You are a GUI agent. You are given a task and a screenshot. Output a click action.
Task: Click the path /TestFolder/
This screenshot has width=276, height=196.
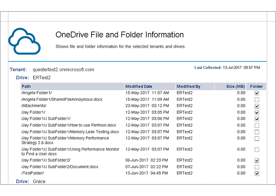pyautogui.click(x=33, y=173)
